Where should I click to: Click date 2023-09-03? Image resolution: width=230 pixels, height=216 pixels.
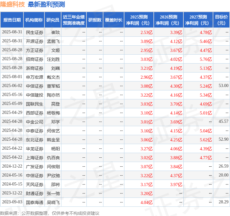(x=12, y=202)
